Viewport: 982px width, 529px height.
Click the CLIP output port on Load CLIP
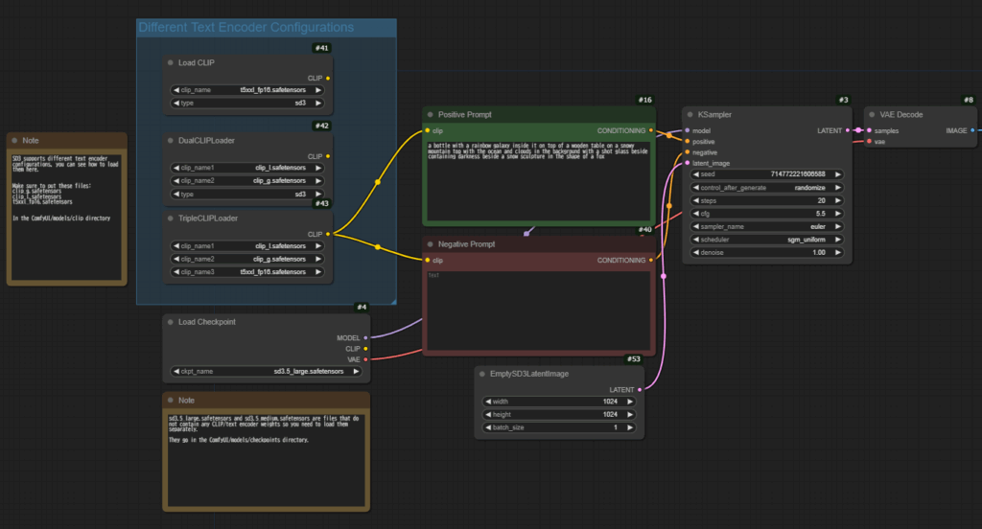328,79
